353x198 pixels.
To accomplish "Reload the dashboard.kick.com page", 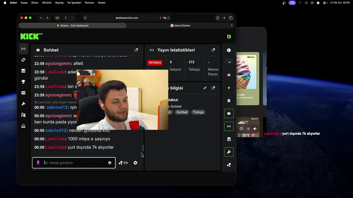I will tap(169, 18).
